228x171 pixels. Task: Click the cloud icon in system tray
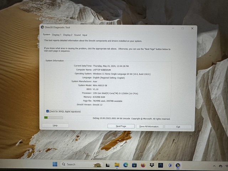tap(221, 166)
